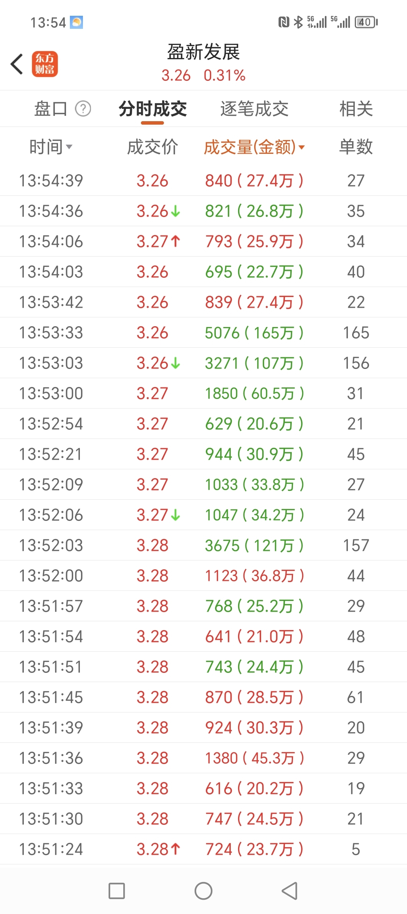The height and width of the screenshot is (914, 407).
Task: Sort by 时间 column dropdown
Action: pyautogui.click(x=51, y=147)
